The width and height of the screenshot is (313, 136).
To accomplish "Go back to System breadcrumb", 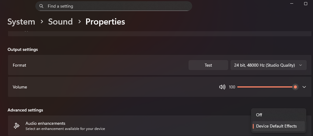I will [21, 22].
